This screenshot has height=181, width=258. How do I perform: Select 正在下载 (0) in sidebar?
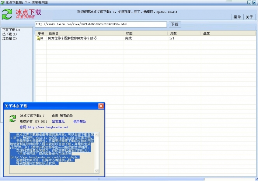coord(11,30)
